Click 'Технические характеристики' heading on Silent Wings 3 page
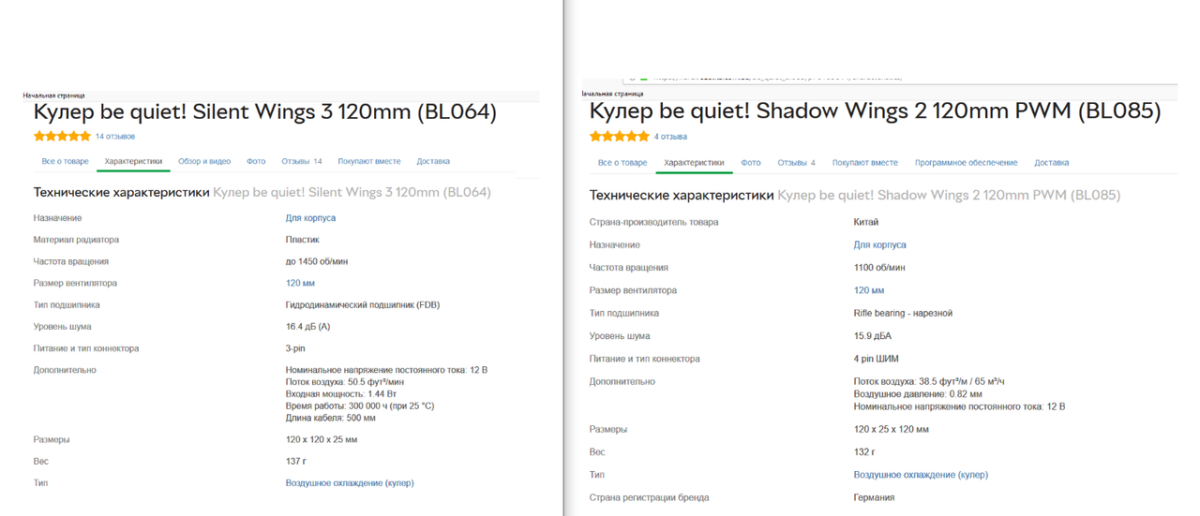1200x516 pixels. 121,192
